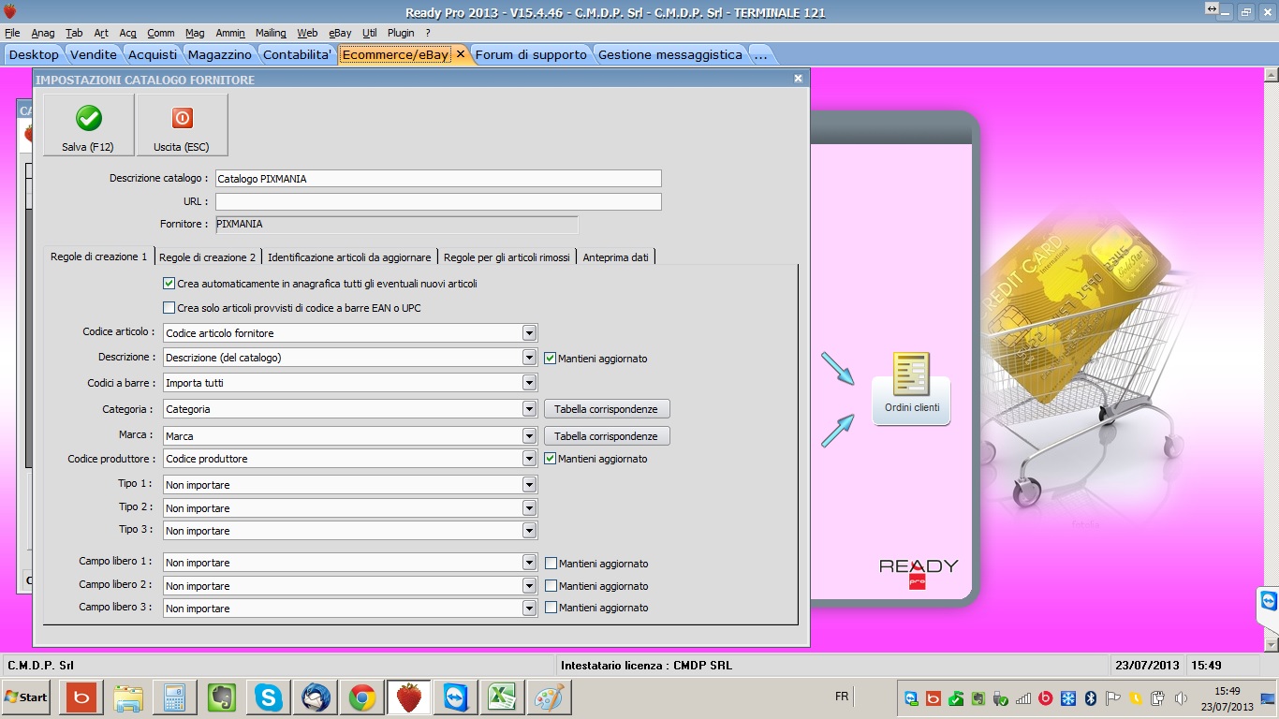Image resolution: width=1279 pixels, height=719 pixels.
Task: Click the green checkmark Salva icon
Action: [89, 118]
